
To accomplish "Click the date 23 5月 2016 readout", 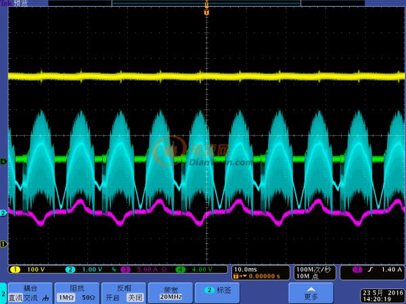I will [x=383, y=293].
